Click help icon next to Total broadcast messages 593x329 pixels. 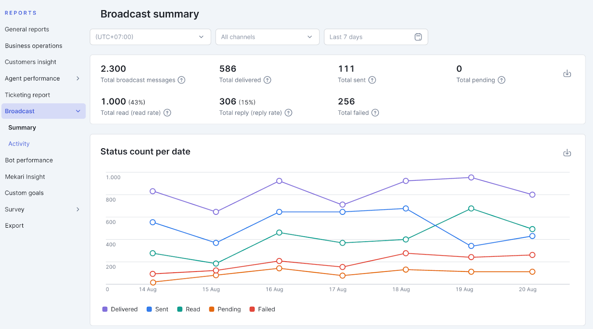[181, 80]
